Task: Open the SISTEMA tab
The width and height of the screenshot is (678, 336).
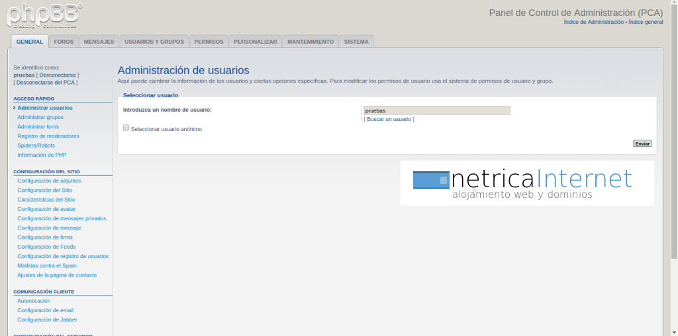Action: pyautogui.click(x=356, y=42)
